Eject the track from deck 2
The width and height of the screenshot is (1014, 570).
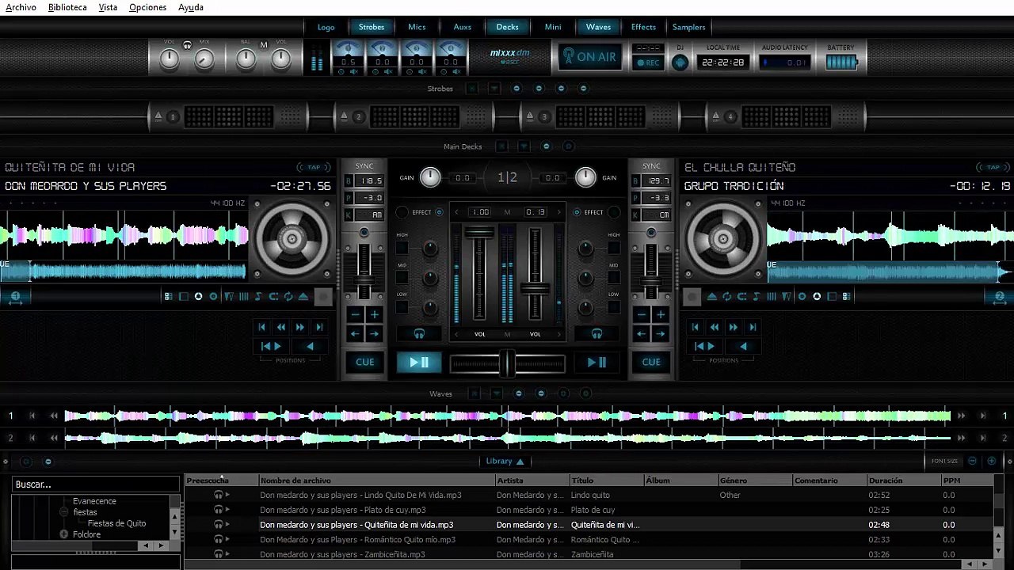(x=712, y=297)
